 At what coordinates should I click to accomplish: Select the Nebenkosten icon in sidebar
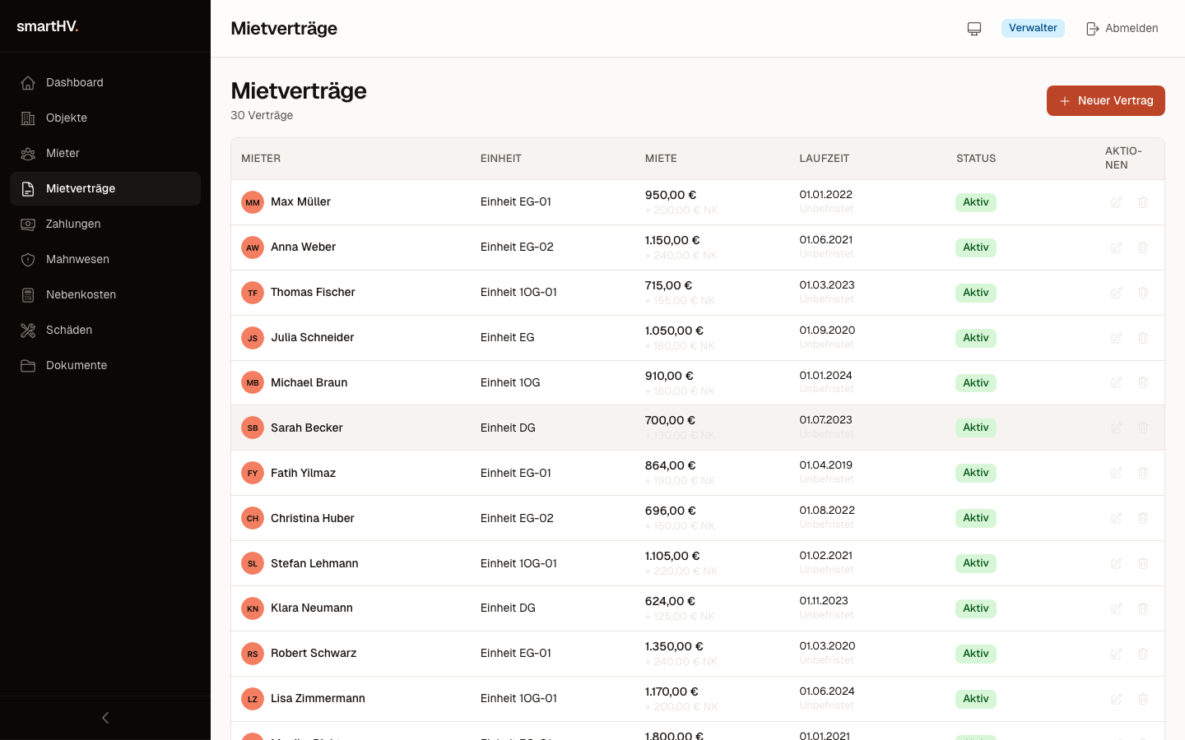coord(27,294)
